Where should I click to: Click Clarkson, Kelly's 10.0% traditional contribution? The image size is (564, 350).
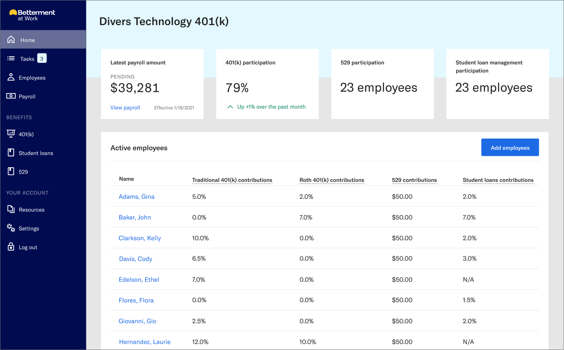pos(201,238)
